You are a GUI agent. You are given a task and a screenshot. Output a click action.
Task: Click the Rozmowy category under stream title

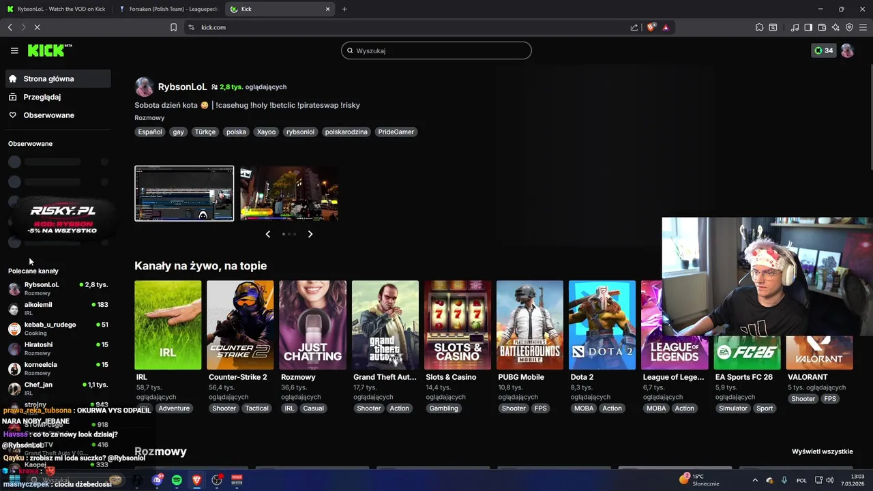point(149,118)
